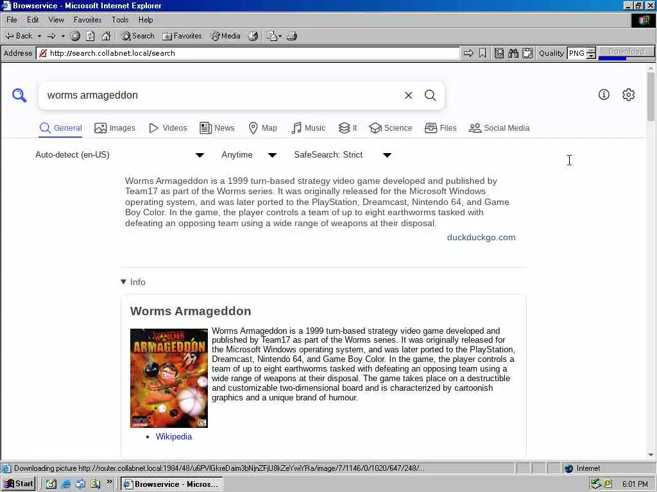Open the Media toolbar pane
The image size is (657, 492).
(225, 36)
